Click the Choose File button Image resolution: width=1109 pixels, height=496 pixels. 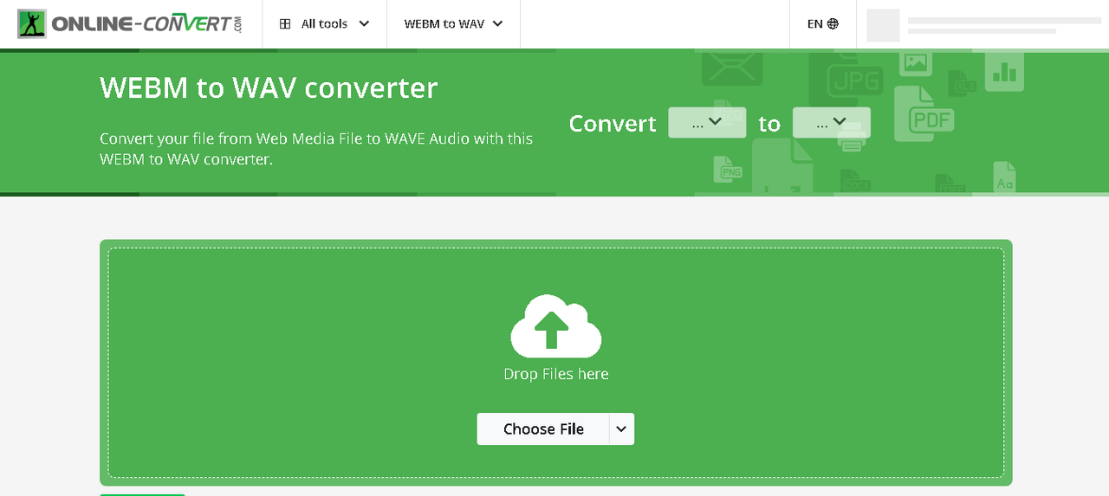pos(543,429)
